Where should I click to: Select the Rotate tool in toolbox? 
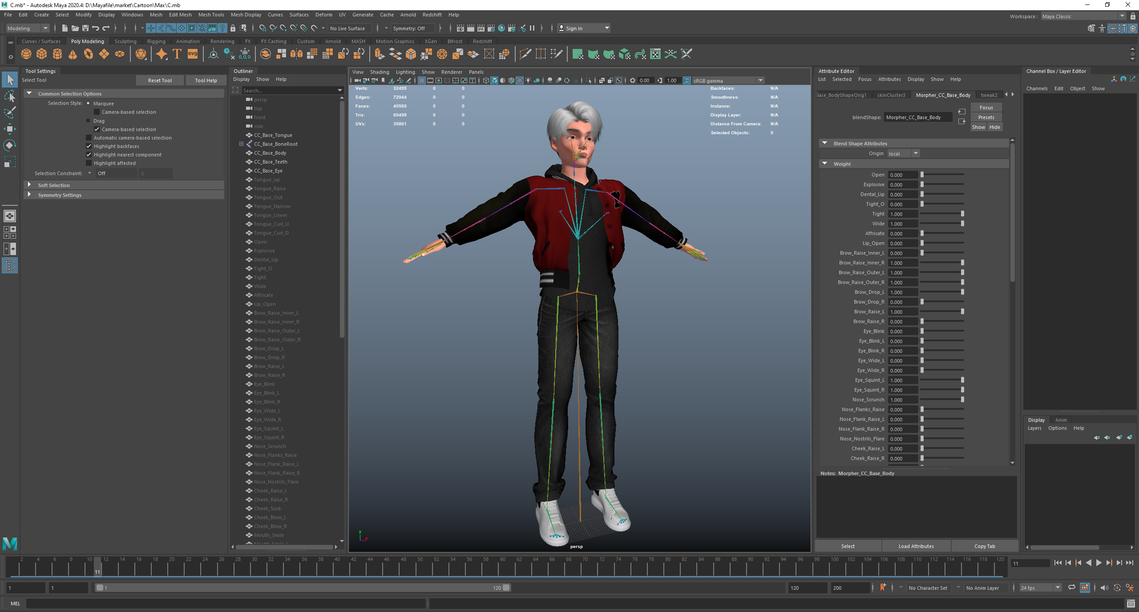point(10,145)
